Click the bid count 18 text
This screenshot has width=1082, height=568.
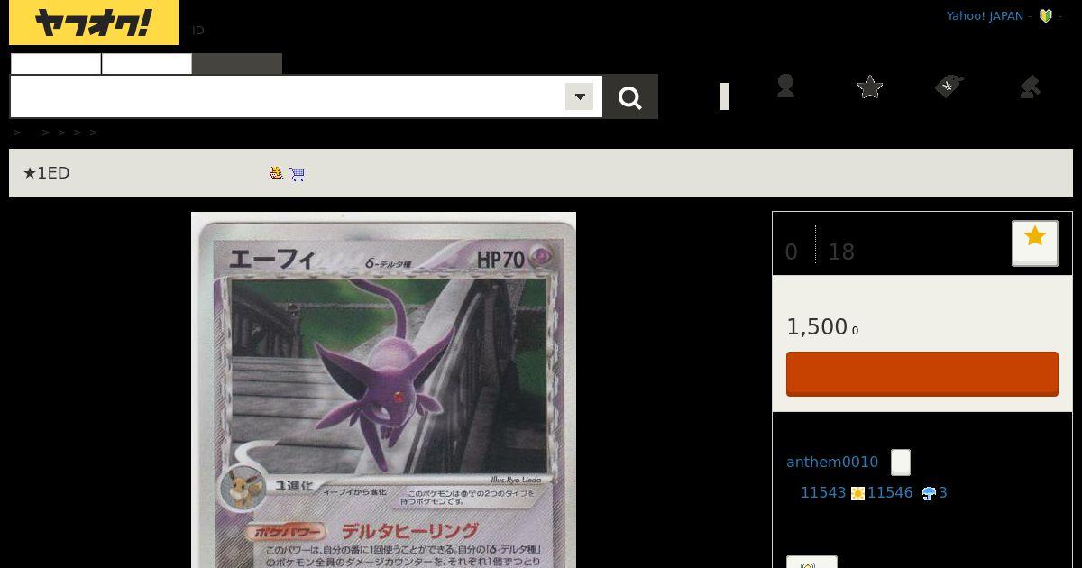(x=841, y=252)
